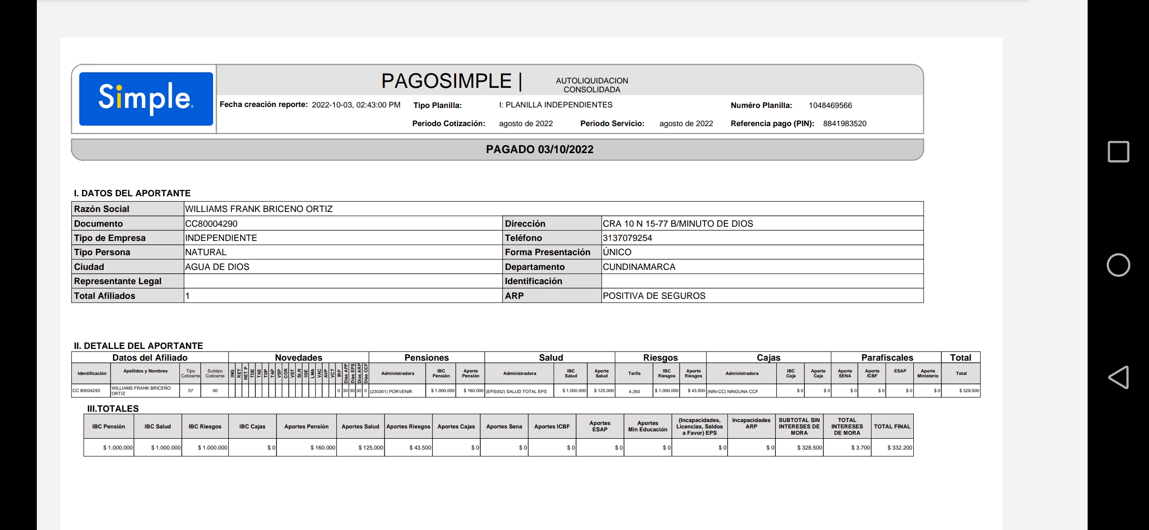1149x530 pixels.
Task: Tap the Teléfono number 3137079254
Action: click(x=627, y=238)
